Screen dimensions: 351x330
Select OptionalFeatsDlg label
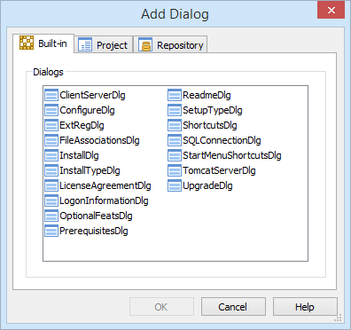point(96,216)
